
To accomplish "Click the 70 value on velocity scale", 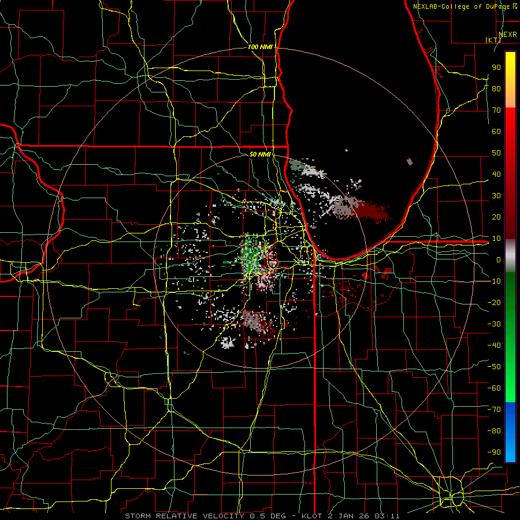I will click(496, 110).
